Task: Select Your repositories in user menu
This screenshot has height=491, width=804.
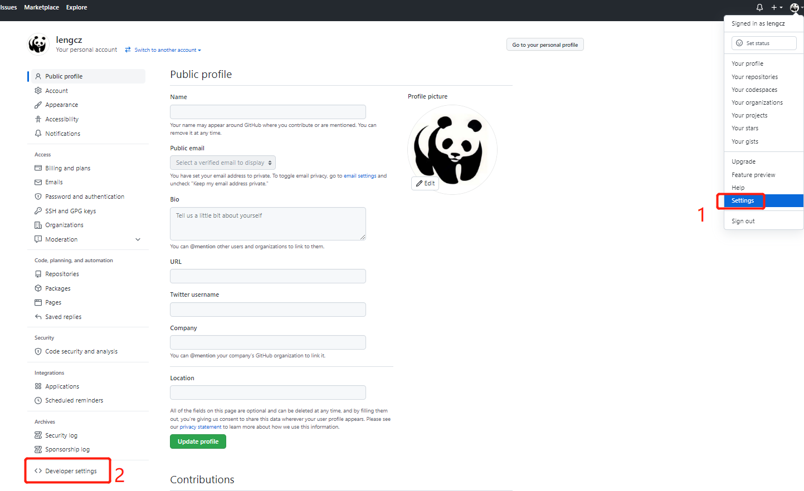Action: coord(754,77)
